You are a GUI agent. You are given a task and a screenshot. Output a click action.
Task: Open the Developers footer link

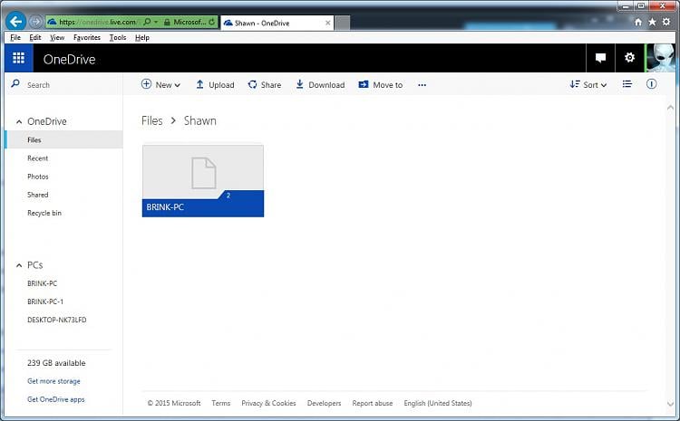pyautogui.click(x=324, y=403)
